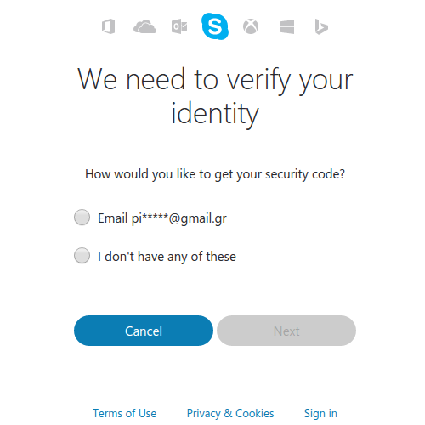Click the OneDrive cloud icon
This screenshot has width=425, height=425.
click(144, 26)
